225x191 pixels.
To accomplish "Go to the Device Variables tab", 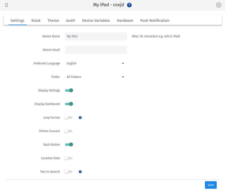I will (96, 21).
